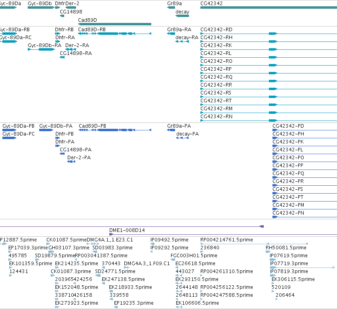Viewport: 337px width, 309px height.
Task: Select the Gr89a gene label
Action: pos(175,4)
